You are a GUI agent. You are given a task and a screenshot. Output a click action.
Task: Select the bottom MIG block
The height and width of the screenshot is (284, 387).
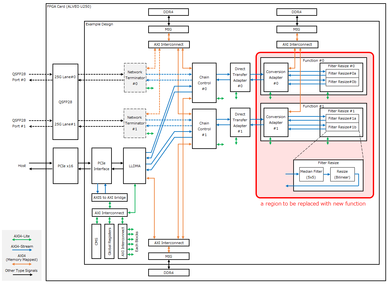(169, 256)
